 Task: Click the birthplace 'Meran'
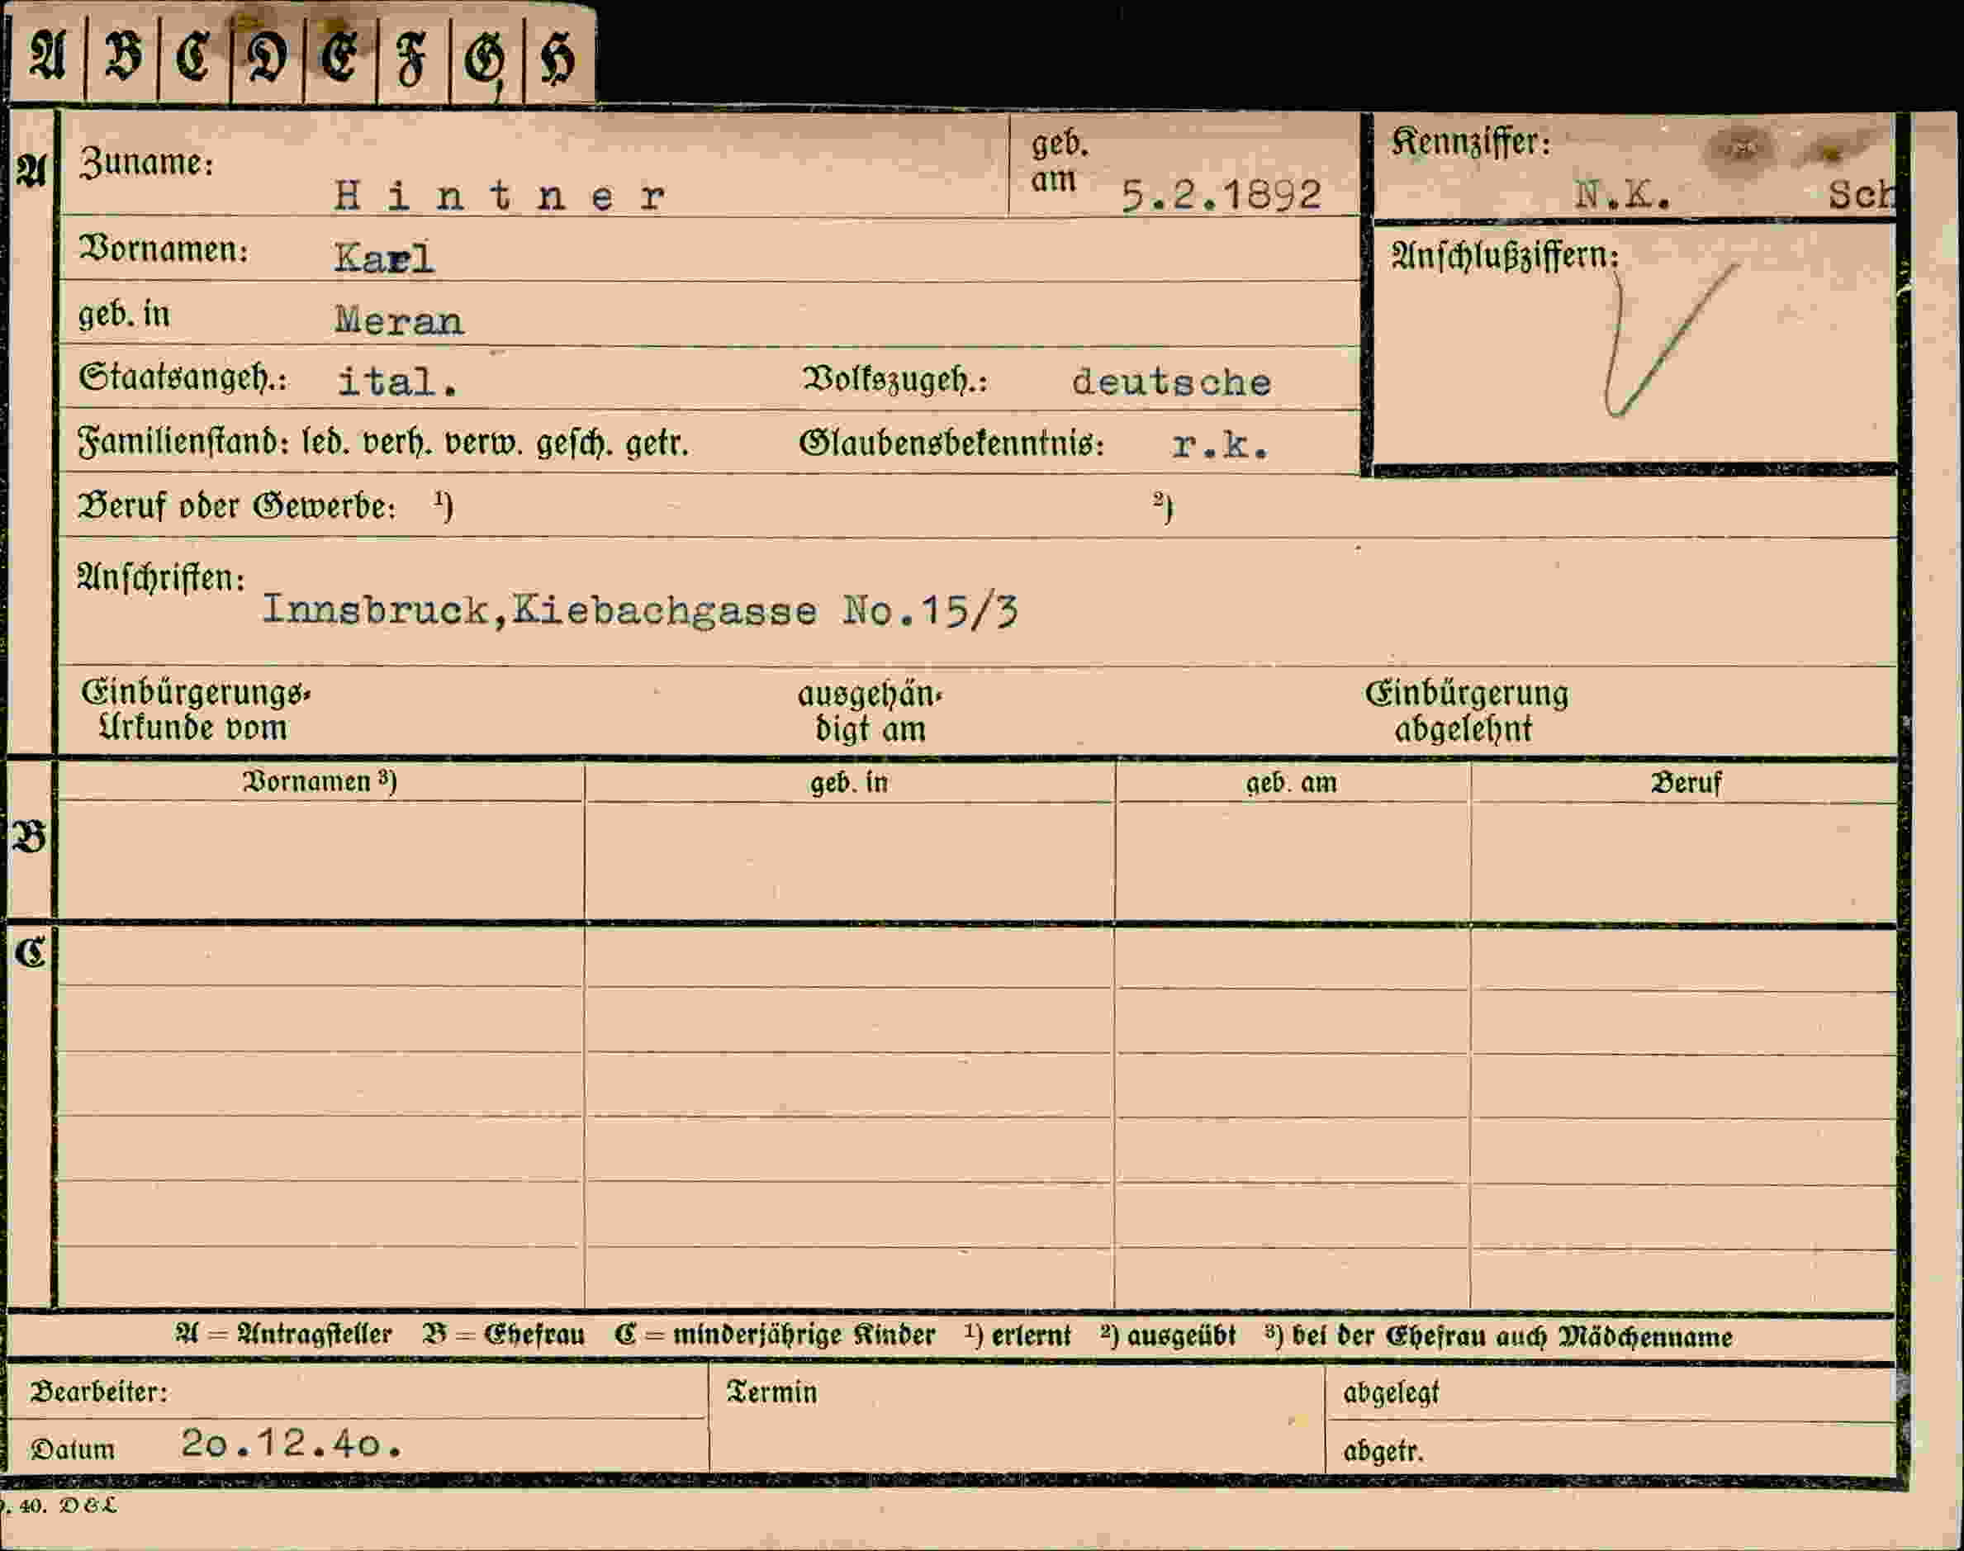coord(399,321)
